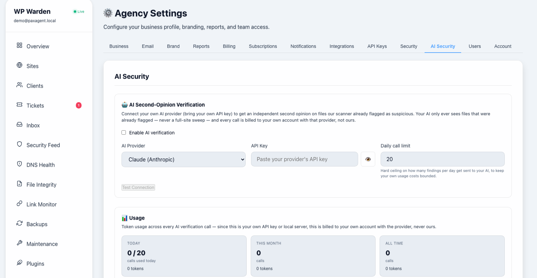537x278 pixels.
Task: Click the green Live status indicator
Action: 79,11
